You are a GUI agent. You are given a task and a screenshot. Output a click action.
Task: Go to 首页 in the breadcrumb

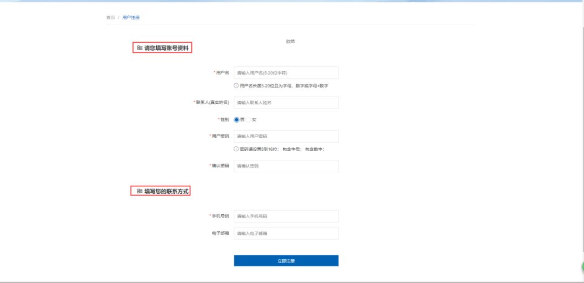[111, 18]
